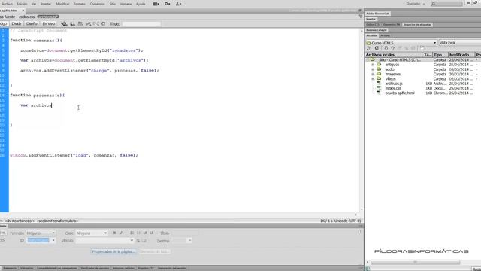Click the put files upload icon
The image size is (481, 271).
[392, 48]
